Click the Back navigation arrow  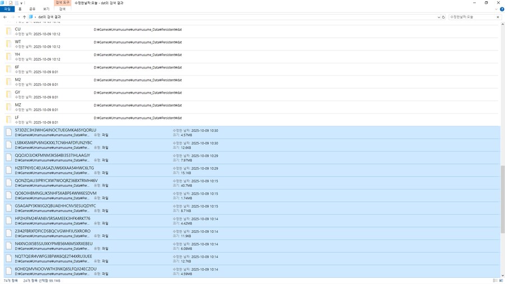pos(5,17)
